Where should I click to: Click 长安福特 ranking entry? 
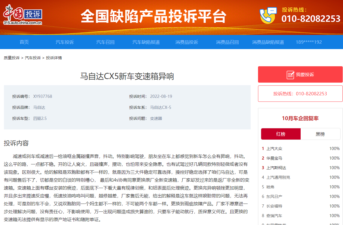click(x=274, y=206)
